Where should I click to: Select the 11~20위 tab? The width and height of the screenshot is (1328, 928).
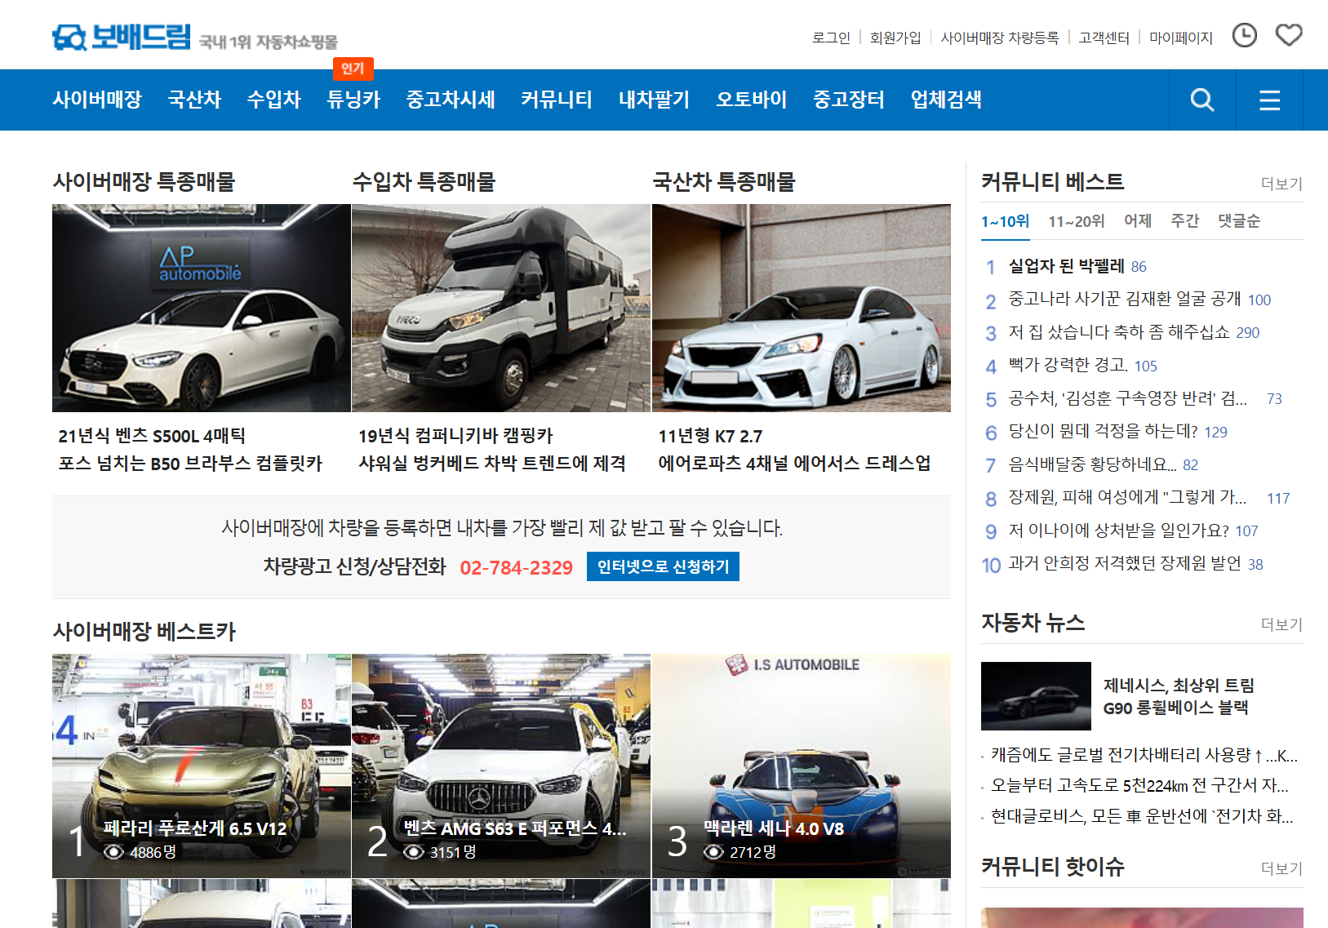1077,221
